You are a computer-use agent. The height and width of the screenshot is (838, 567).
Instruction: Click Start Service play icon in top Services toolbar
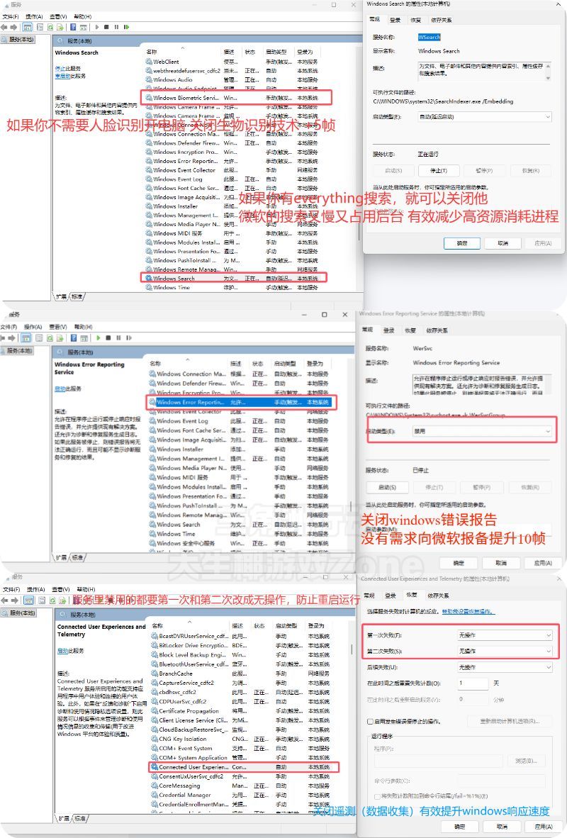pos(96,27)
